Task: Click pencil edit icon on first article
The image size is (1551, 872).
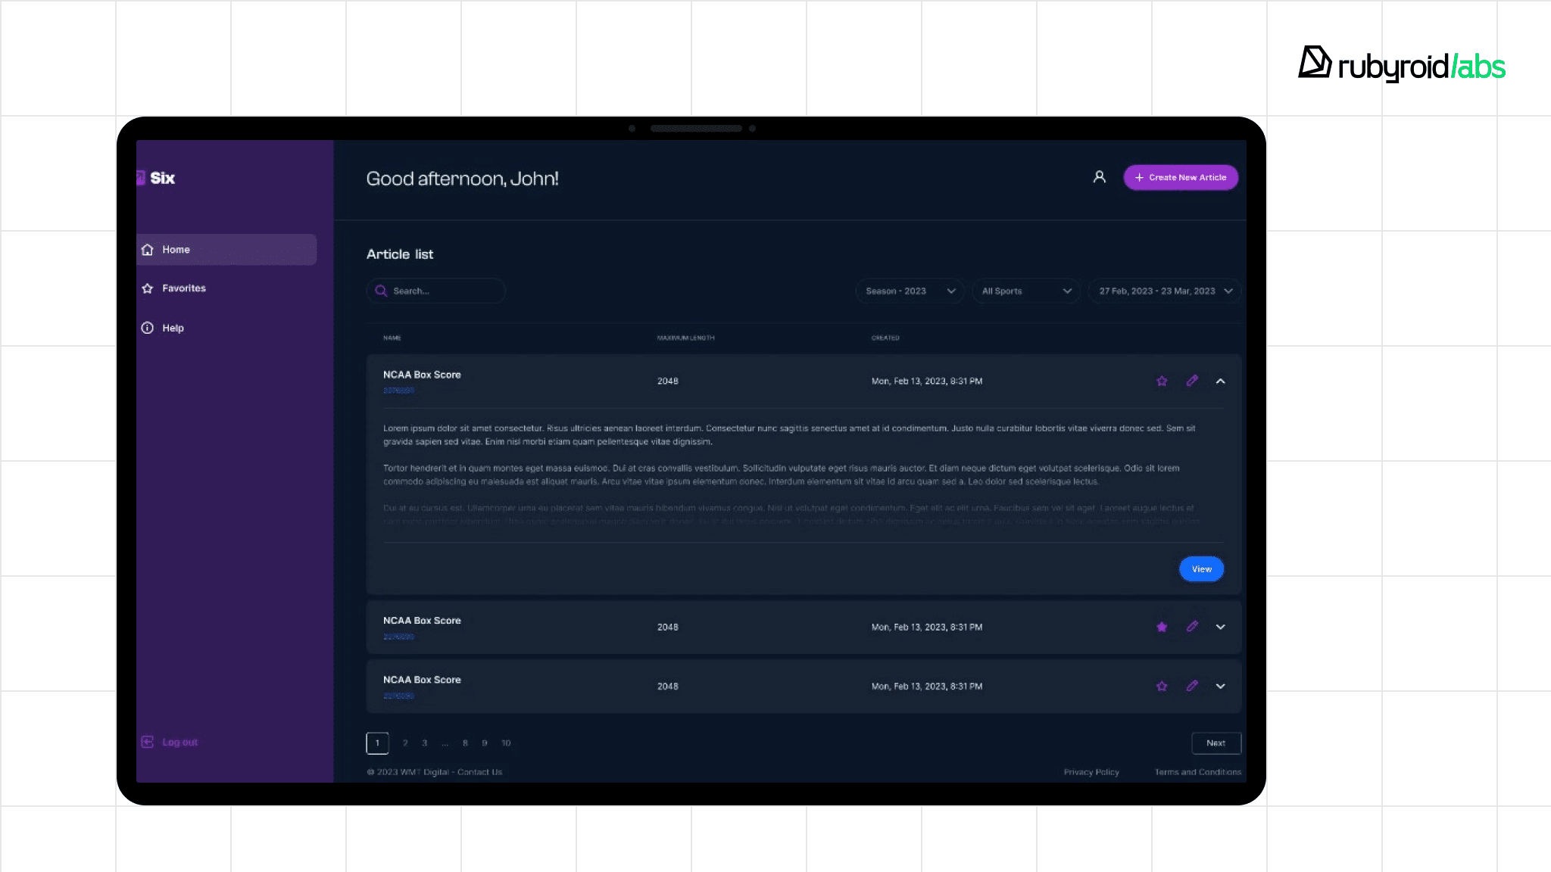Action: pyautogui.click(x=1192, y=381)
